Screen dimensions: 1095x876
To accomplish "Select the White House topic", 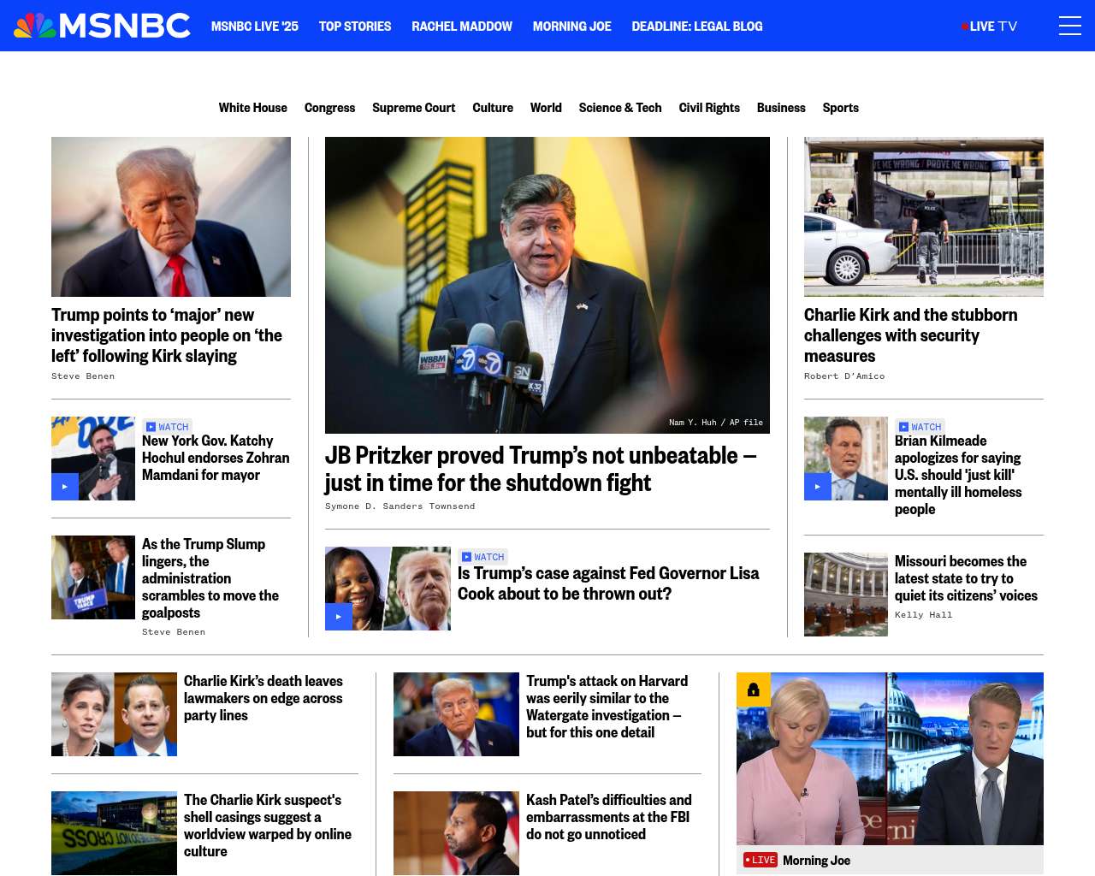I will (253, 108).
